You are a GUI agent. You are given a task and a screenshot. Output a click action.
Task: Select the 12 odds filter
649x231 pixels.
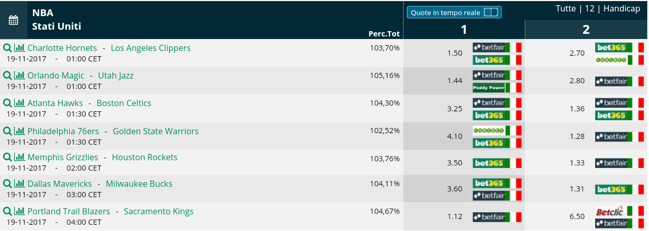[589, 9]
